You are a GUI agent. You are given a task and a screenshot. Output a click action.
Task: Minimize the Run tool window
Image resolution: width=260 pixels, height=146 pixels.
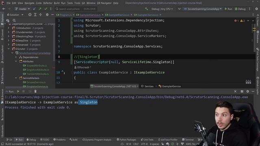click(x=253, y=91)
